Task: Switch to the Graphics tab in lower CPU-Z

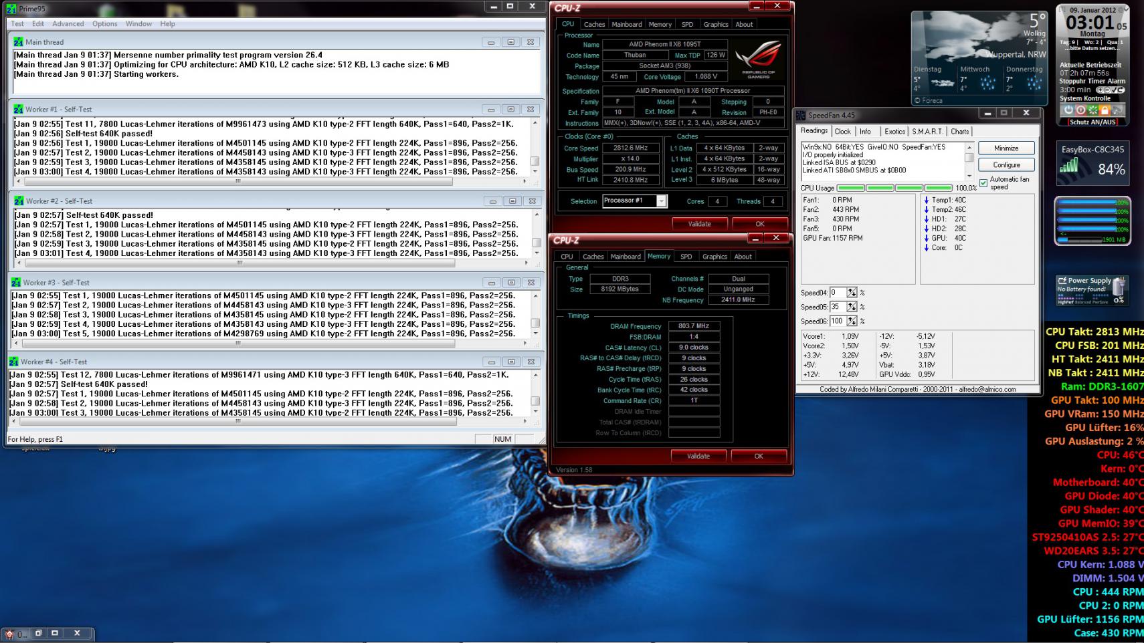Action: click(714, 256)
